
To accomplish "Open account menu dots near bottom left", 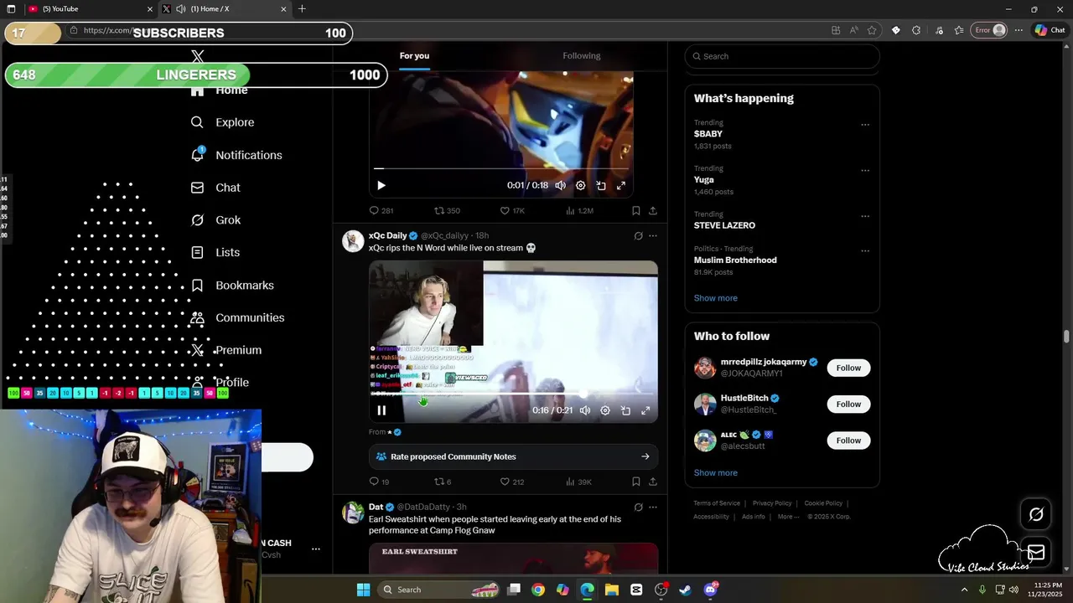I will tap(316, 549).
